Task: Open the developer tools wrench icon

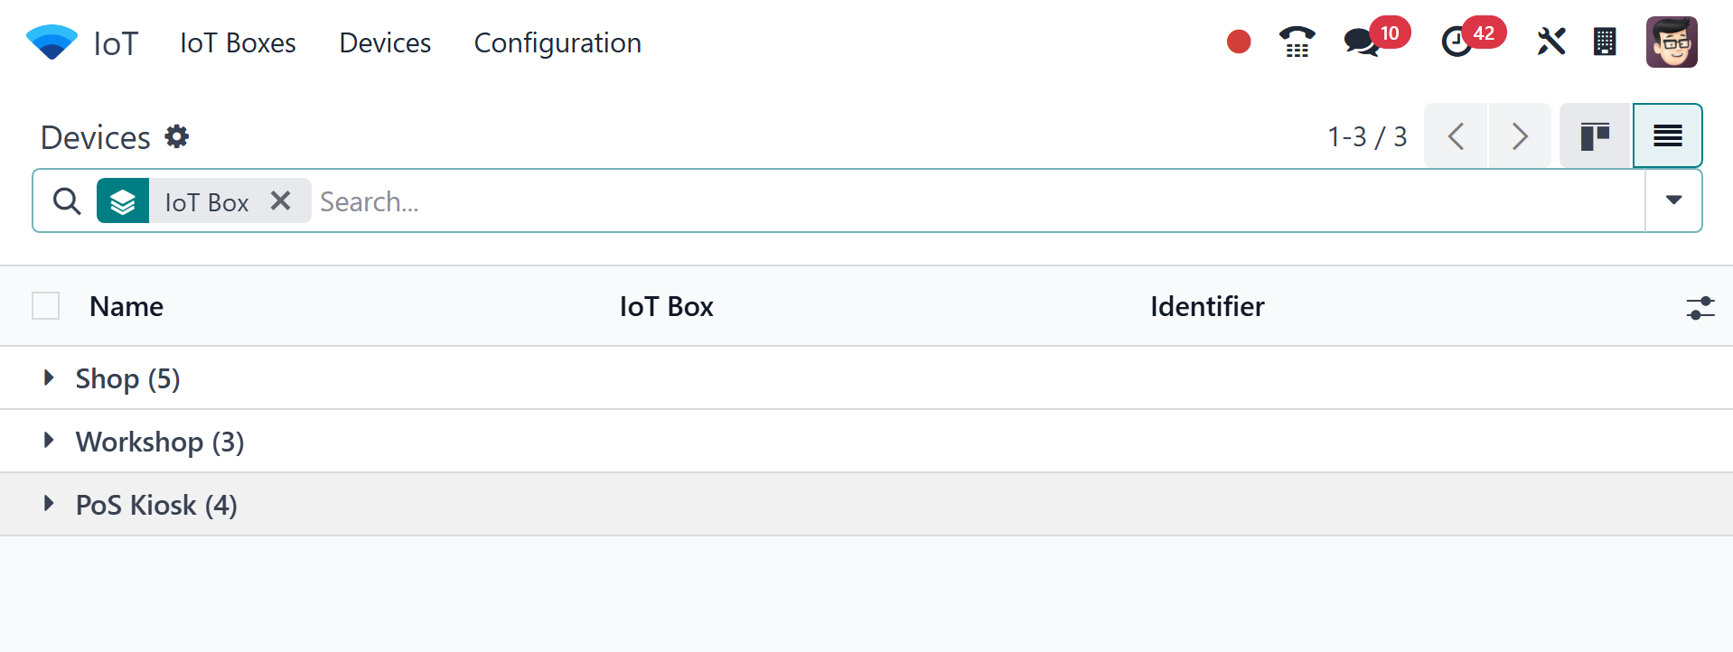Action: tap(1550, 42)
